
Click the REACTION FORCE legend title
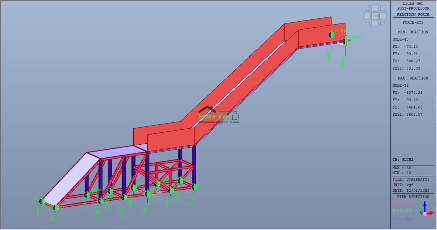(413, 15)
